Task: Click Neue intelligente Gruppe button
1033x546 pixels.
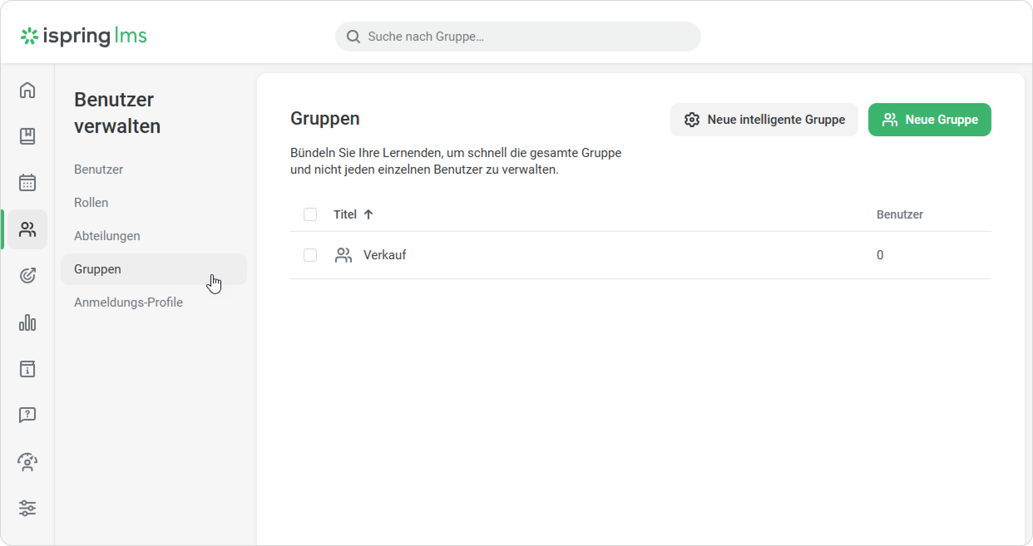Action: coord(764,120)
